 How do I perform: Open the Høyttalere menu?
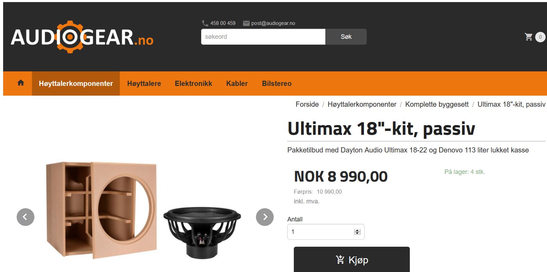click(x=144, y=84)
